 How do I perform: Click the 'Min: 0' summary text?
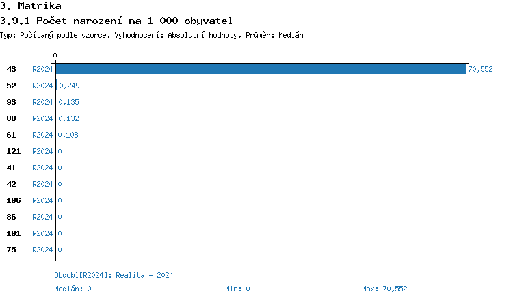tap(237, 289)
